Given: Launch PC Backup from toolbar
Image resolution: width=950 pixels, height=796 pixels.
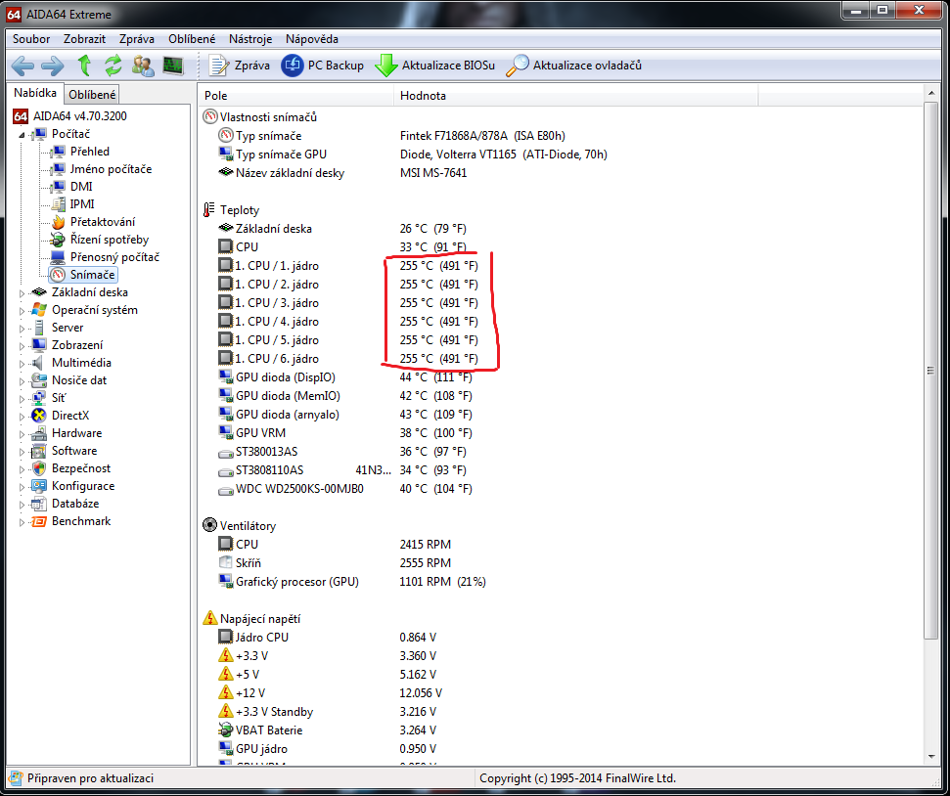Looking at the screenshot, I should [322, 66].
